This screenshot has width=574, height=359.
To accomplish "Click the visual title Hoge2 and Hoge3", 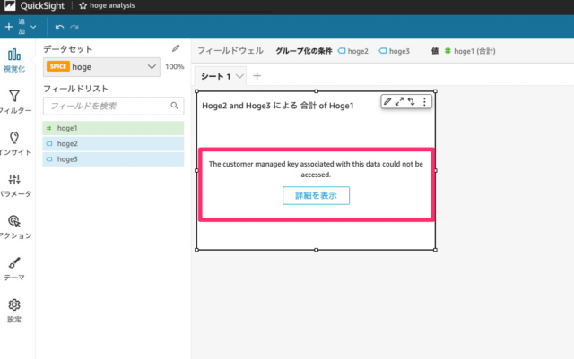I will point(278,106).
